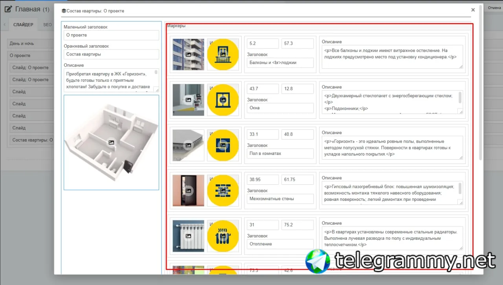Focus the Маленький заголовок input field
The width and height of the screenshot is (503, 285).
pos(111,35)
